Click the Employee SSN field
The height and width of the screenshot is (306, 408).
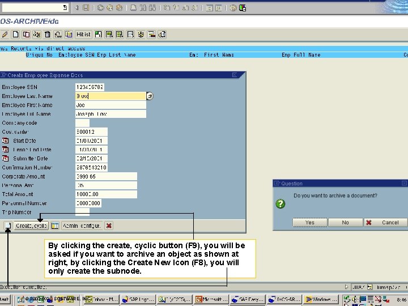click(x=90, y=87)
